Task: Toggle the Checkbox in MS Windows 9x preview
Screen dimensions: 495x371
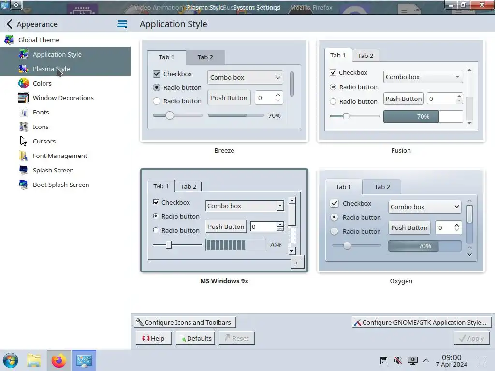Action: 156,202
